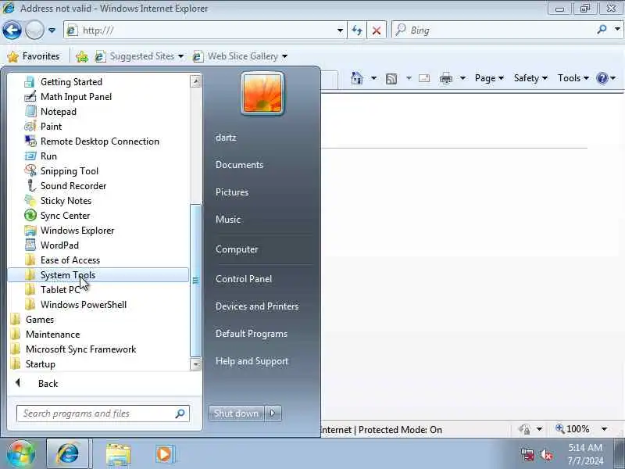Open Computer from Start menu
This screenshot has width=625, height=469.
coord(237,249)
